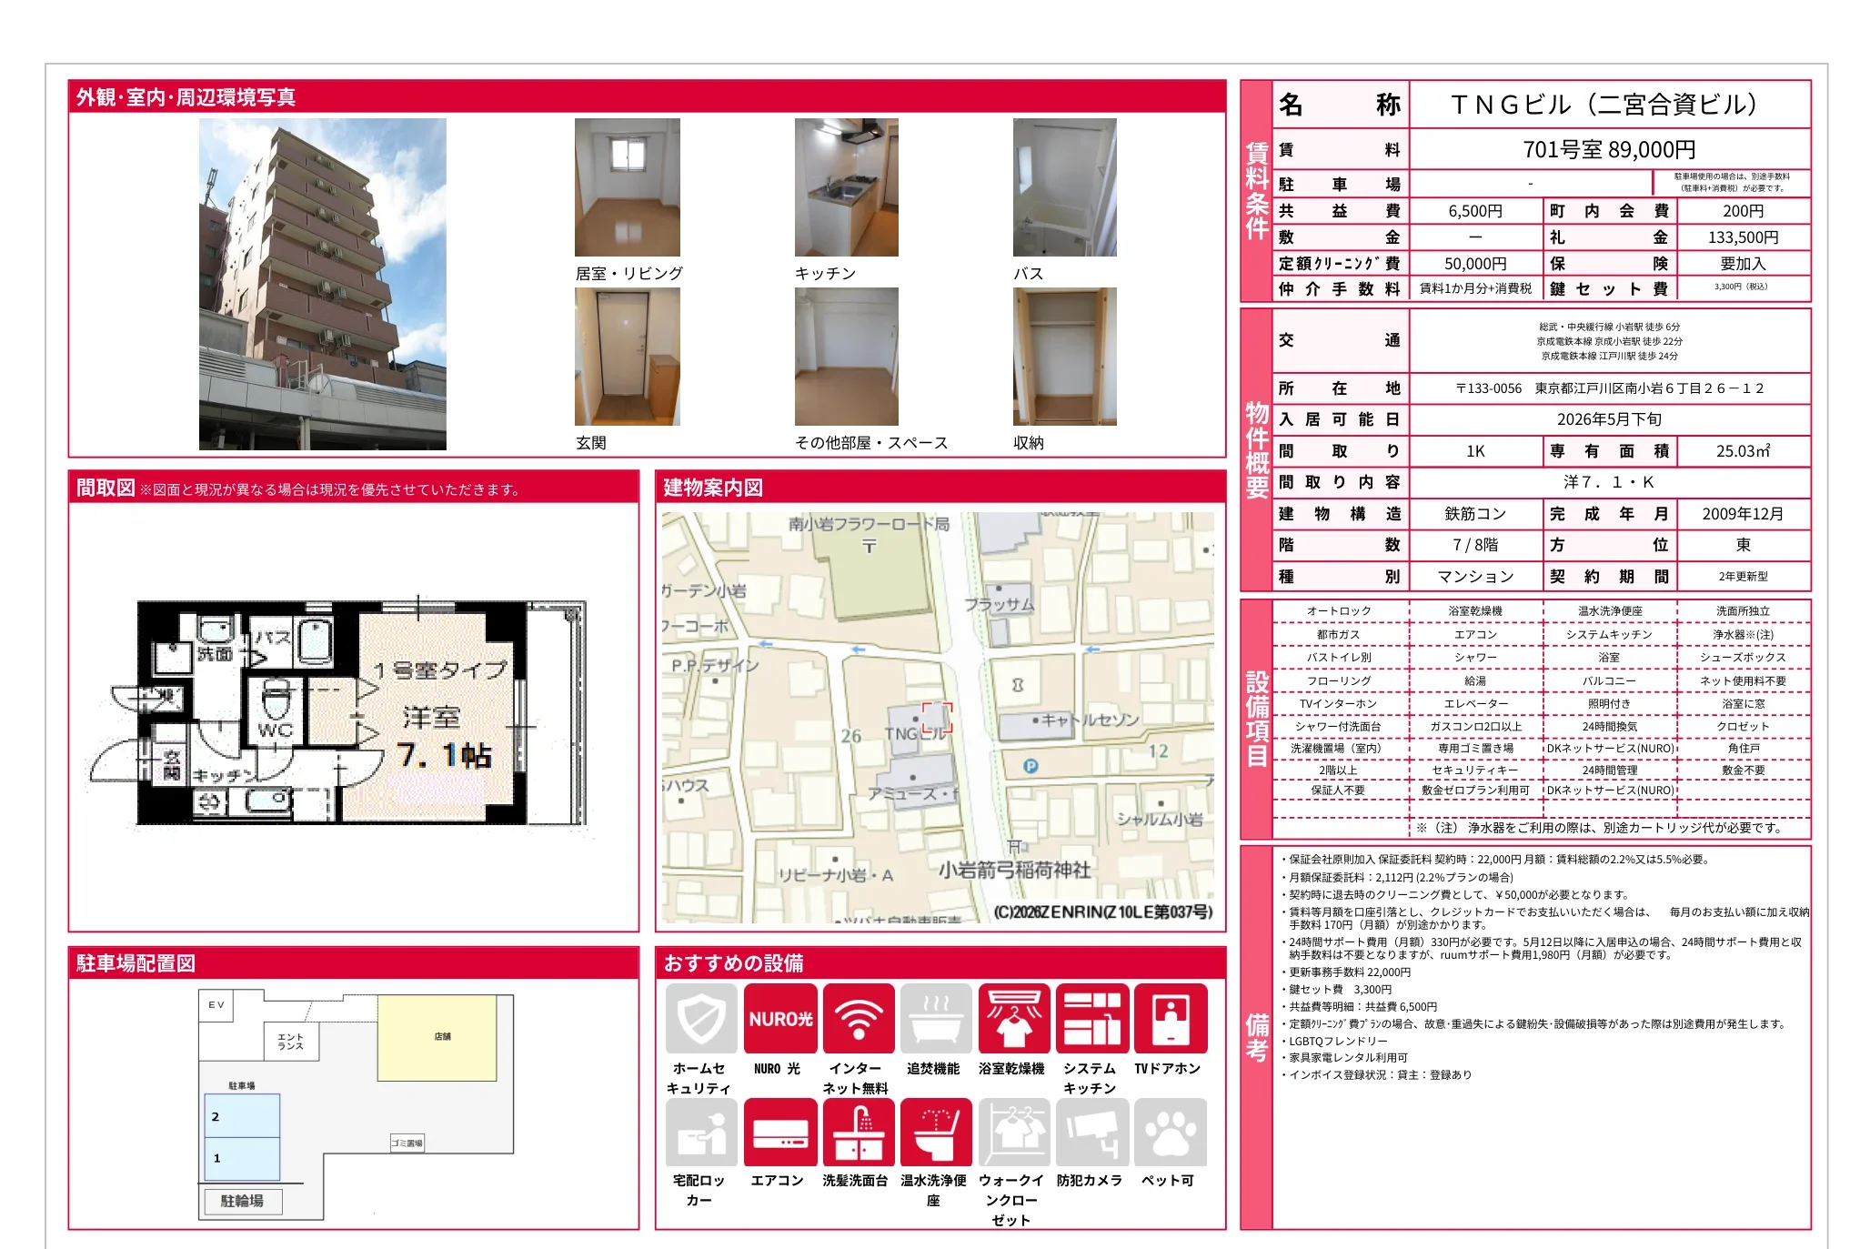
Task: Open the closet storage (収納) photo
Action: 1064,357
